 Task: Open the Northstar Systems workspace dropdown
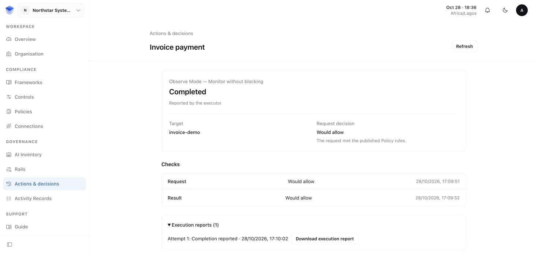(x=51, y=10)
